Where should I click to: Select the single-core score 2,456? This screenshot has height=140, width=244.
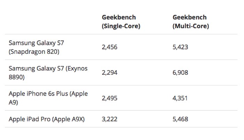110,47
